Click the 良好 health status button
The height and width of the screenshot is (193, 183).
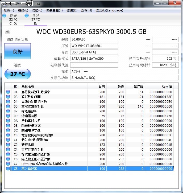click(x=18, y=51)
